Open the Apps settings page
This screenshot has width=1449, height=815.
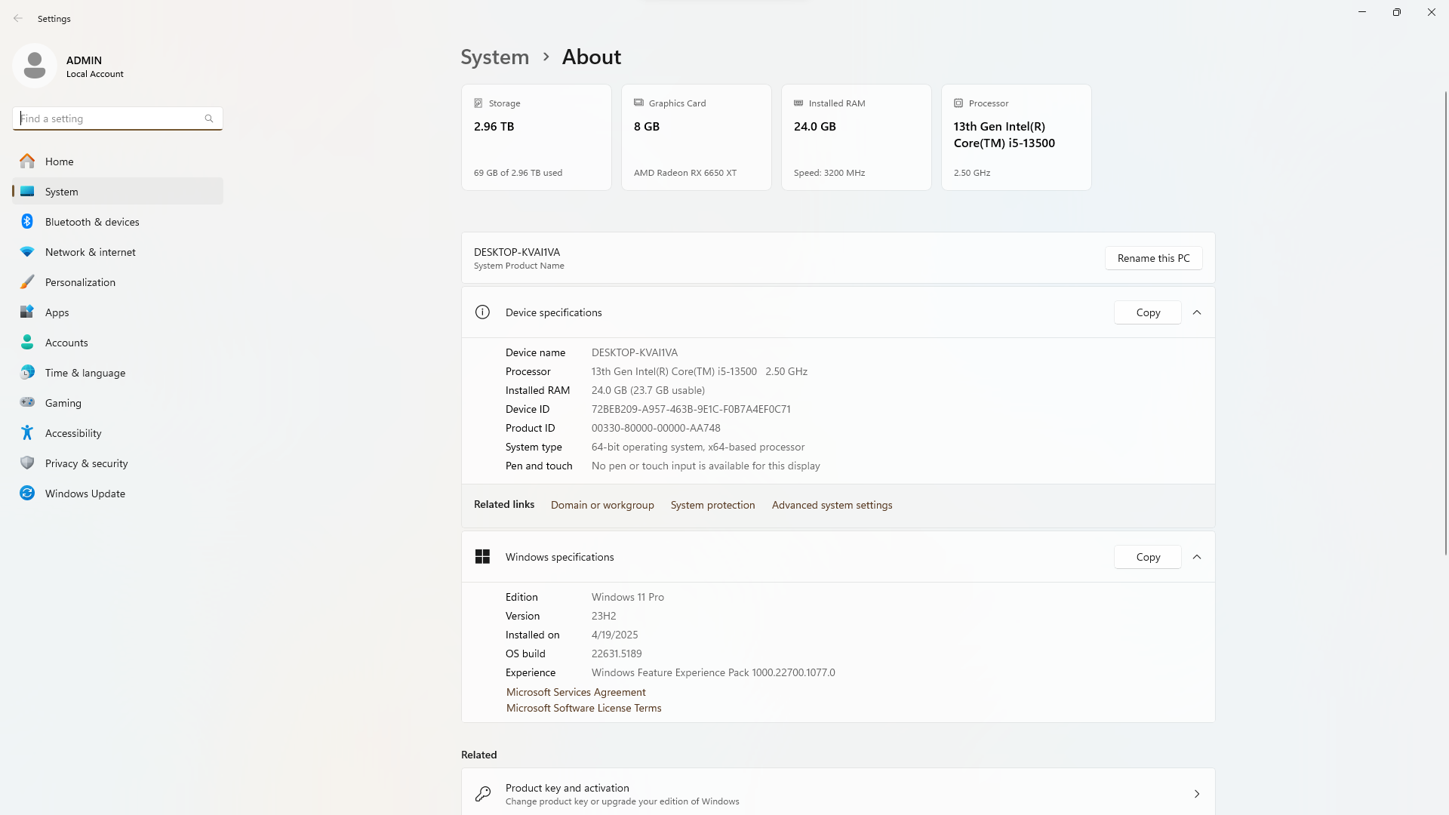point(57,312)
